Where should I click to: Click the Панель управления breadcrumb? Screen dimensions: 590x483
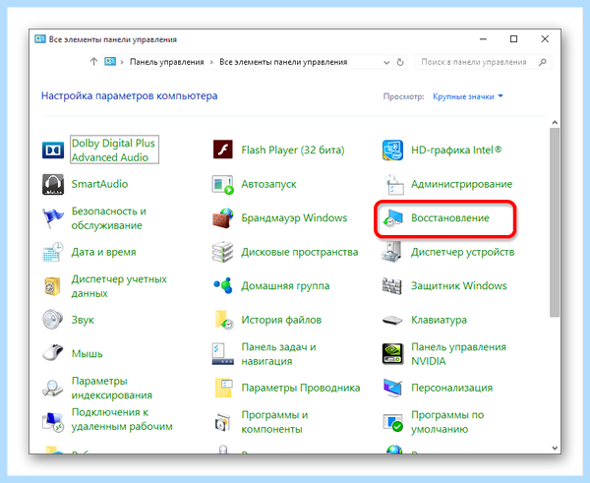167,62
